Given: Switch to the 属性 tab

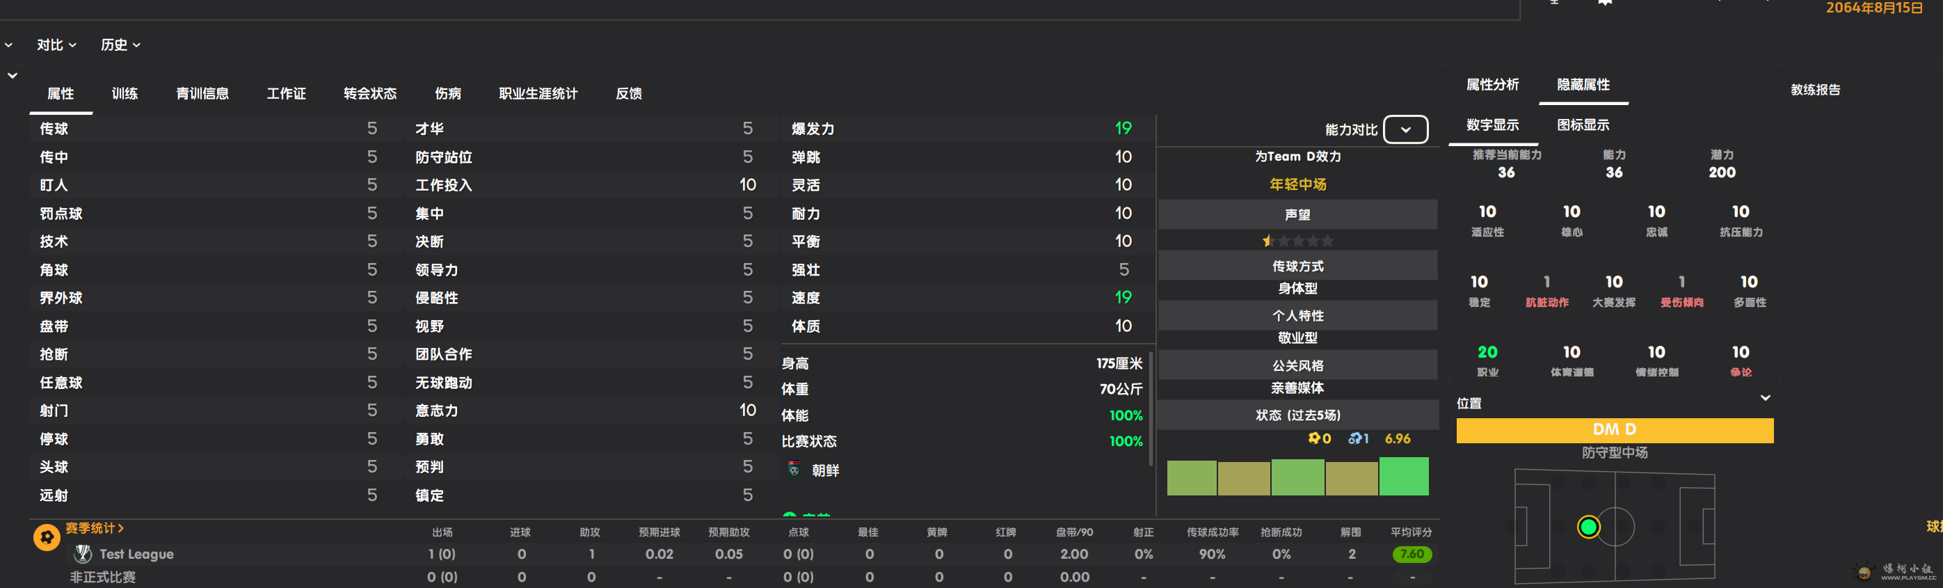Looking at the screenshot, I should point(61,94).
